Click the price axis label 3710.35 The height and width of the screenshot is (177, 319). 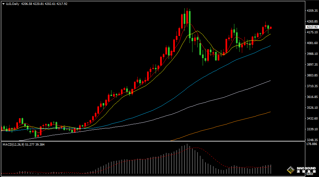(x=312, y=86)
